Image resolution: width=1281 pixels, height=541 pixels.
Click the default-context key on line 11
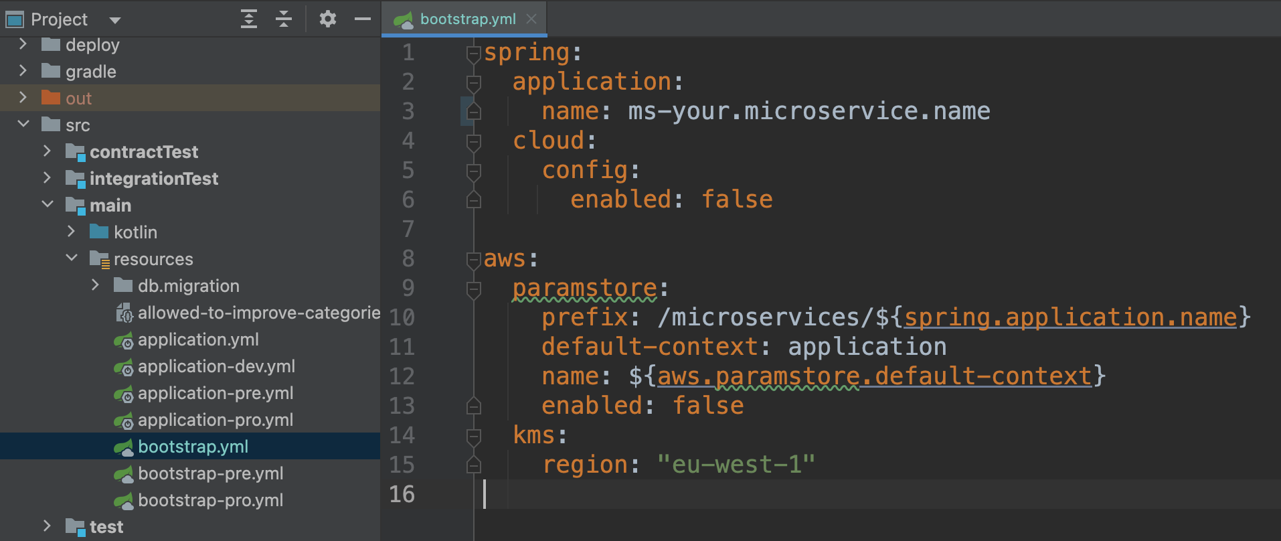pyautogui.click(x=649, y=347)
